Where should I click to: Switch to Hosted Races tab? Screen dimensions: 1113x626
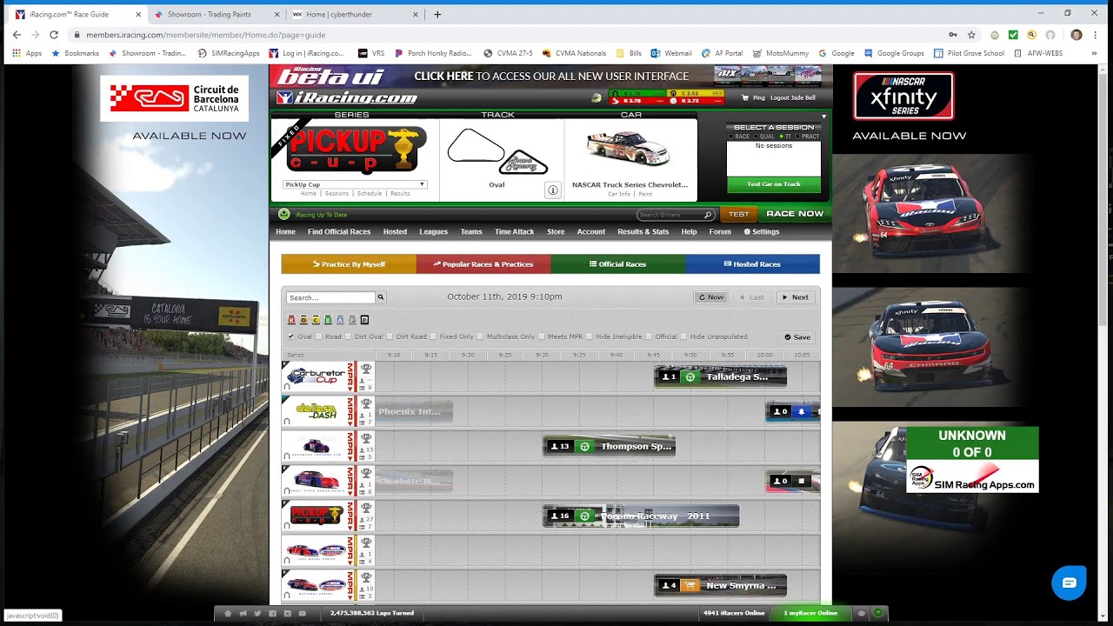pos(753,263)
